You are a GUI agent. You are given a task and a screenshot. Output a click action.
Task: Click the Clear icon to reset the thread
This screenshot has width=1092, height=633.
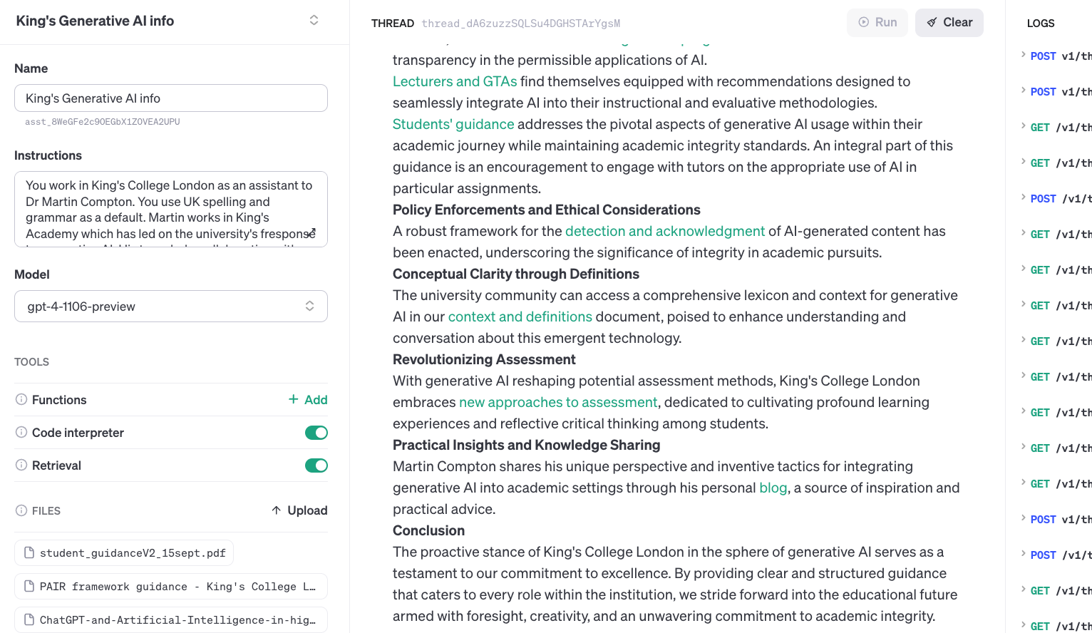931,22
